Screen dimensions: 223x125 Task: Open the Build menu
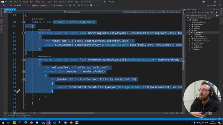[x=32, y=2]
